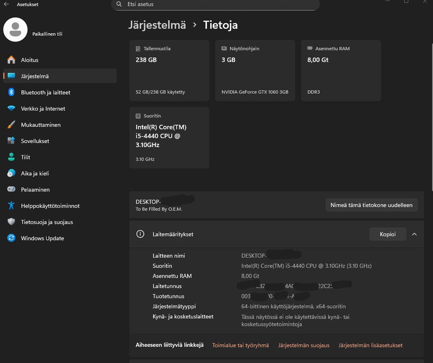Click the Windows Update sync icon
The image size is (433, 363).
(x=12, y=239)
